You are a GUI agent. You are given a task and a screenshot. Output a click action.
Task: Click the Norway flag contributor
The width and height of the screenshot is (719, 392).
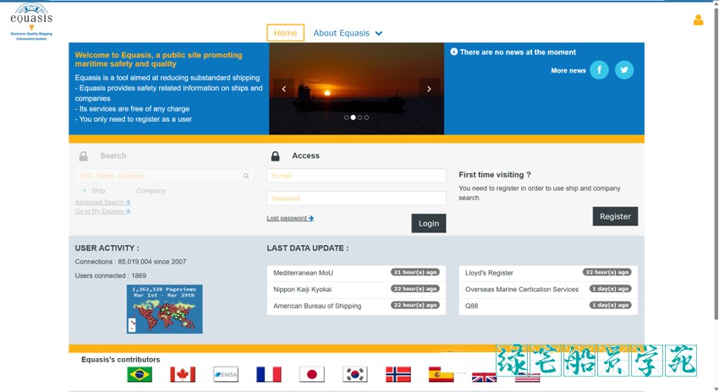398,374
